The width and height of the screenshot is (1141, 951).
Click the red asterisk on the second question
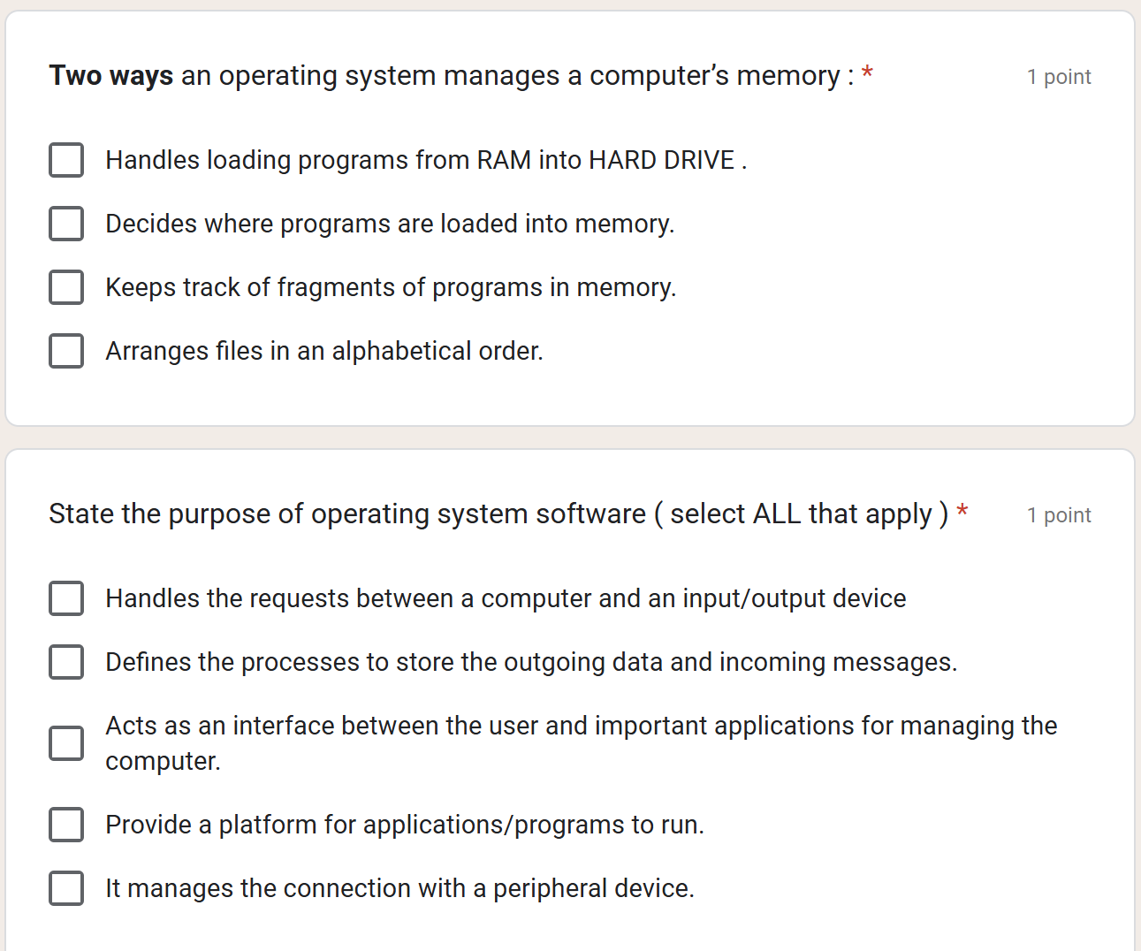pos(962,511)
